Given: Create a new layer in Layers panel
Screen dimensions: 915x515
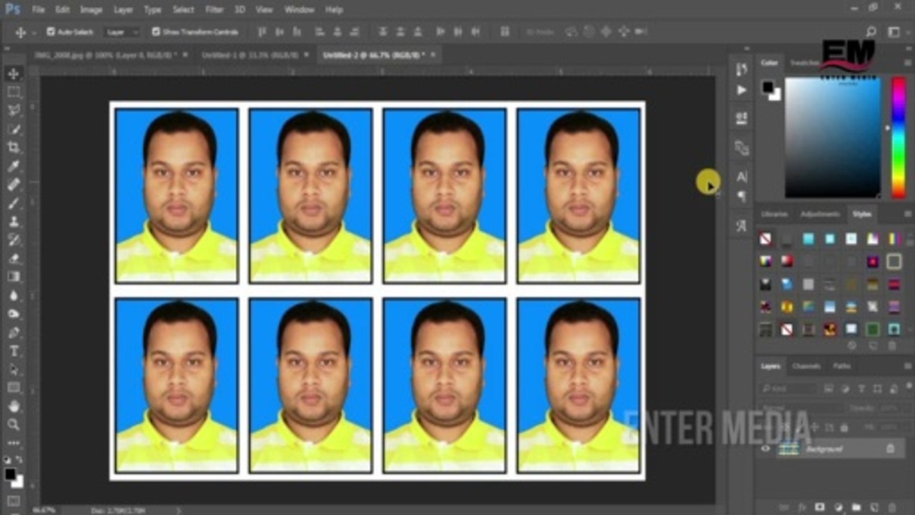Looking at the screenshot, I should coord(874,507).
